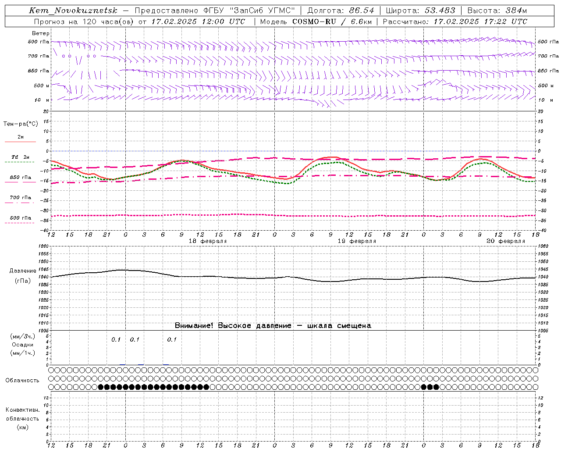The width and height of the screenshot is (561, 449).
Task: Click the Давление pressure panel label
Action: point(23,271)
